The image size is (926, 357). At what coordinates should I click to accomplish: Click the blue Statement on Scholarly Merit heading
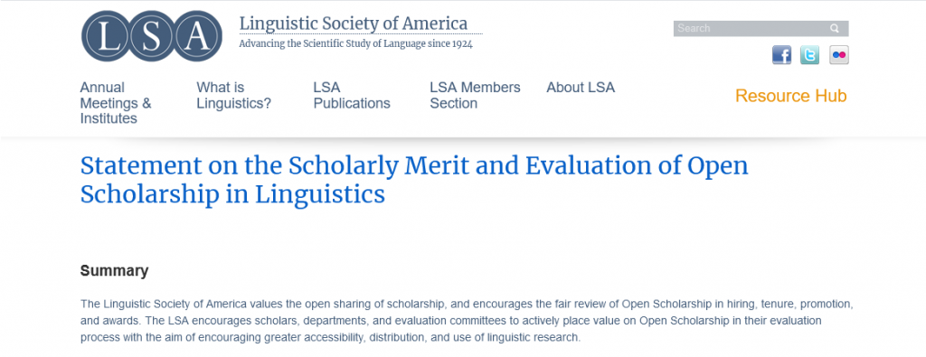(414, 180)
